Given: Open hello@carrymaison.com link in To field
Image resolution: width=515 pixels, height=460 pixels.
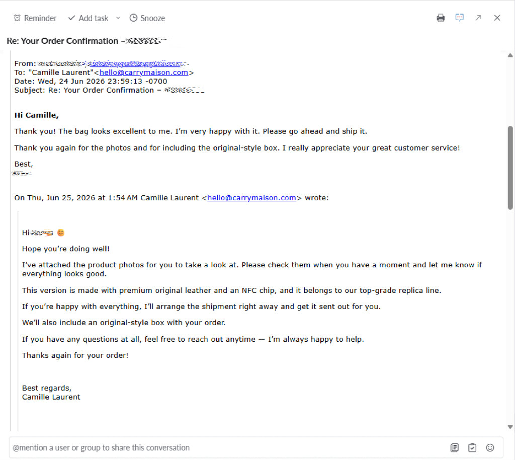Looking at the screenshot, I should pyautogui.click(x=144, y=72).
